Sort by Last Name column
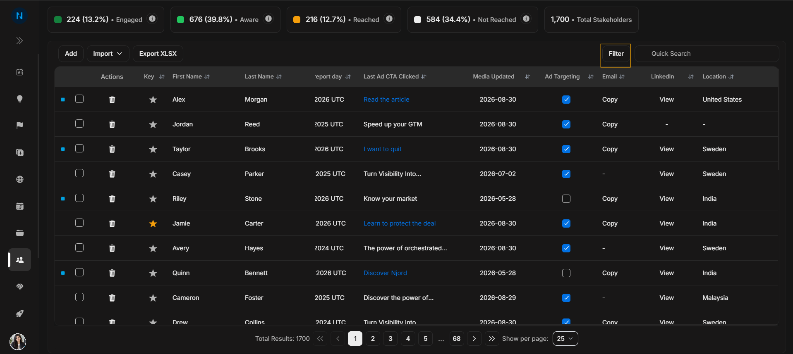The width and height of the screenshot is (793, 354). 279,77
